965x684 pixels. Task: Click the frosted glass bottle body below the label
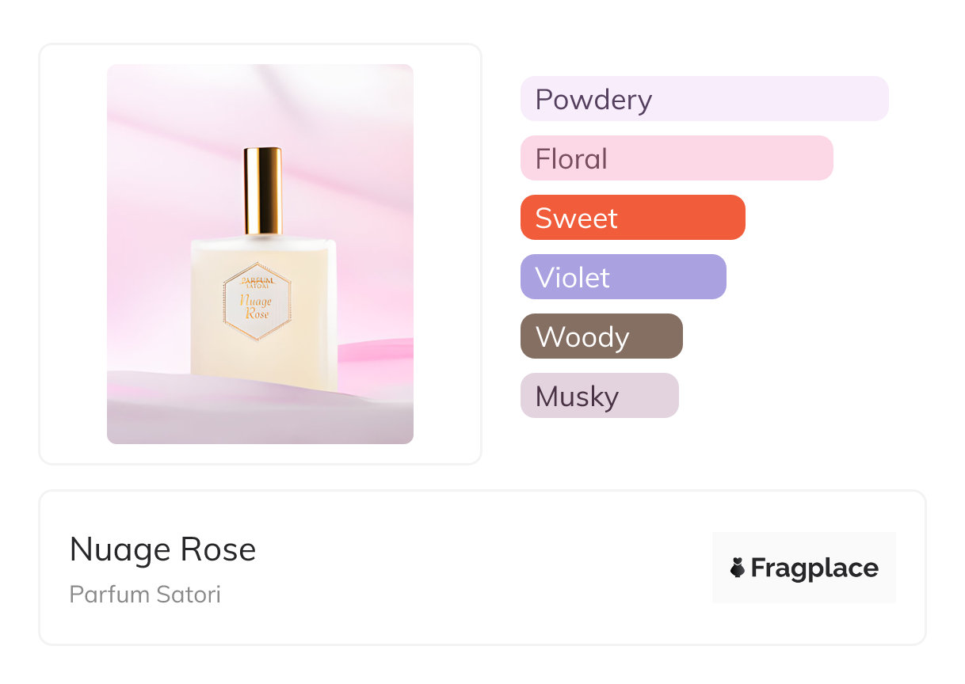coord(263,366)
